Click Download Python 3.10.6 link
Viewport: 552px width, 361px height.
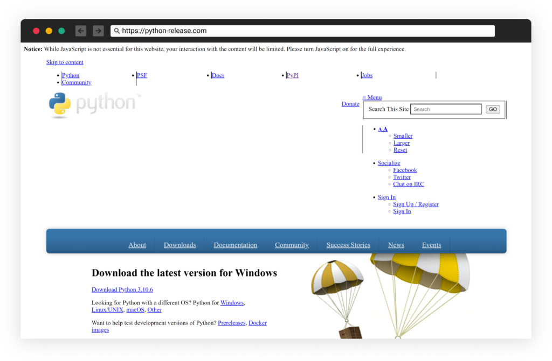coord(122,289)
